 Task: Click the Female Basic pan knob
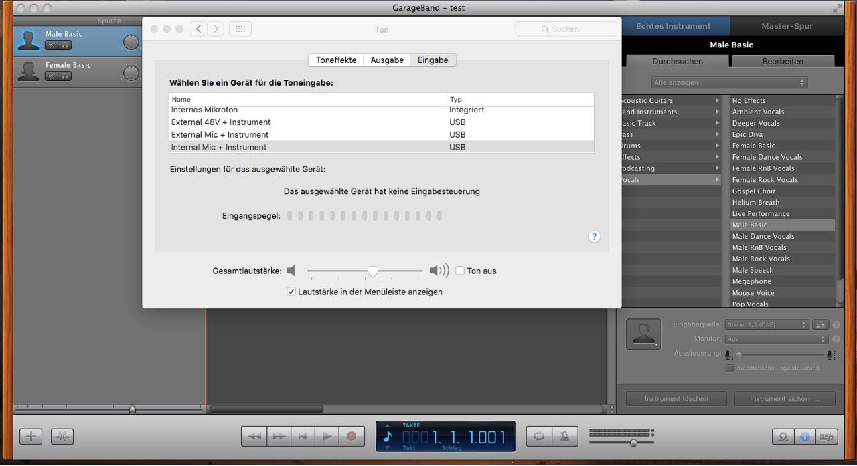pos(131,73)
